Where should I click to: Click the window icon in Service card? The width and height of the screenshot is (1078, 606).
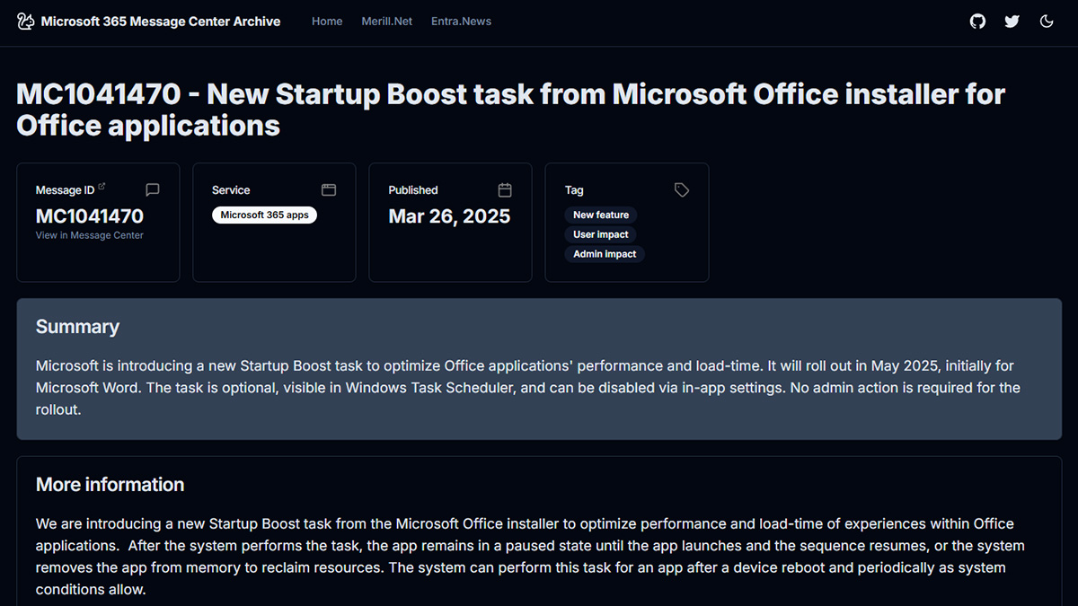tap(329, 190)
